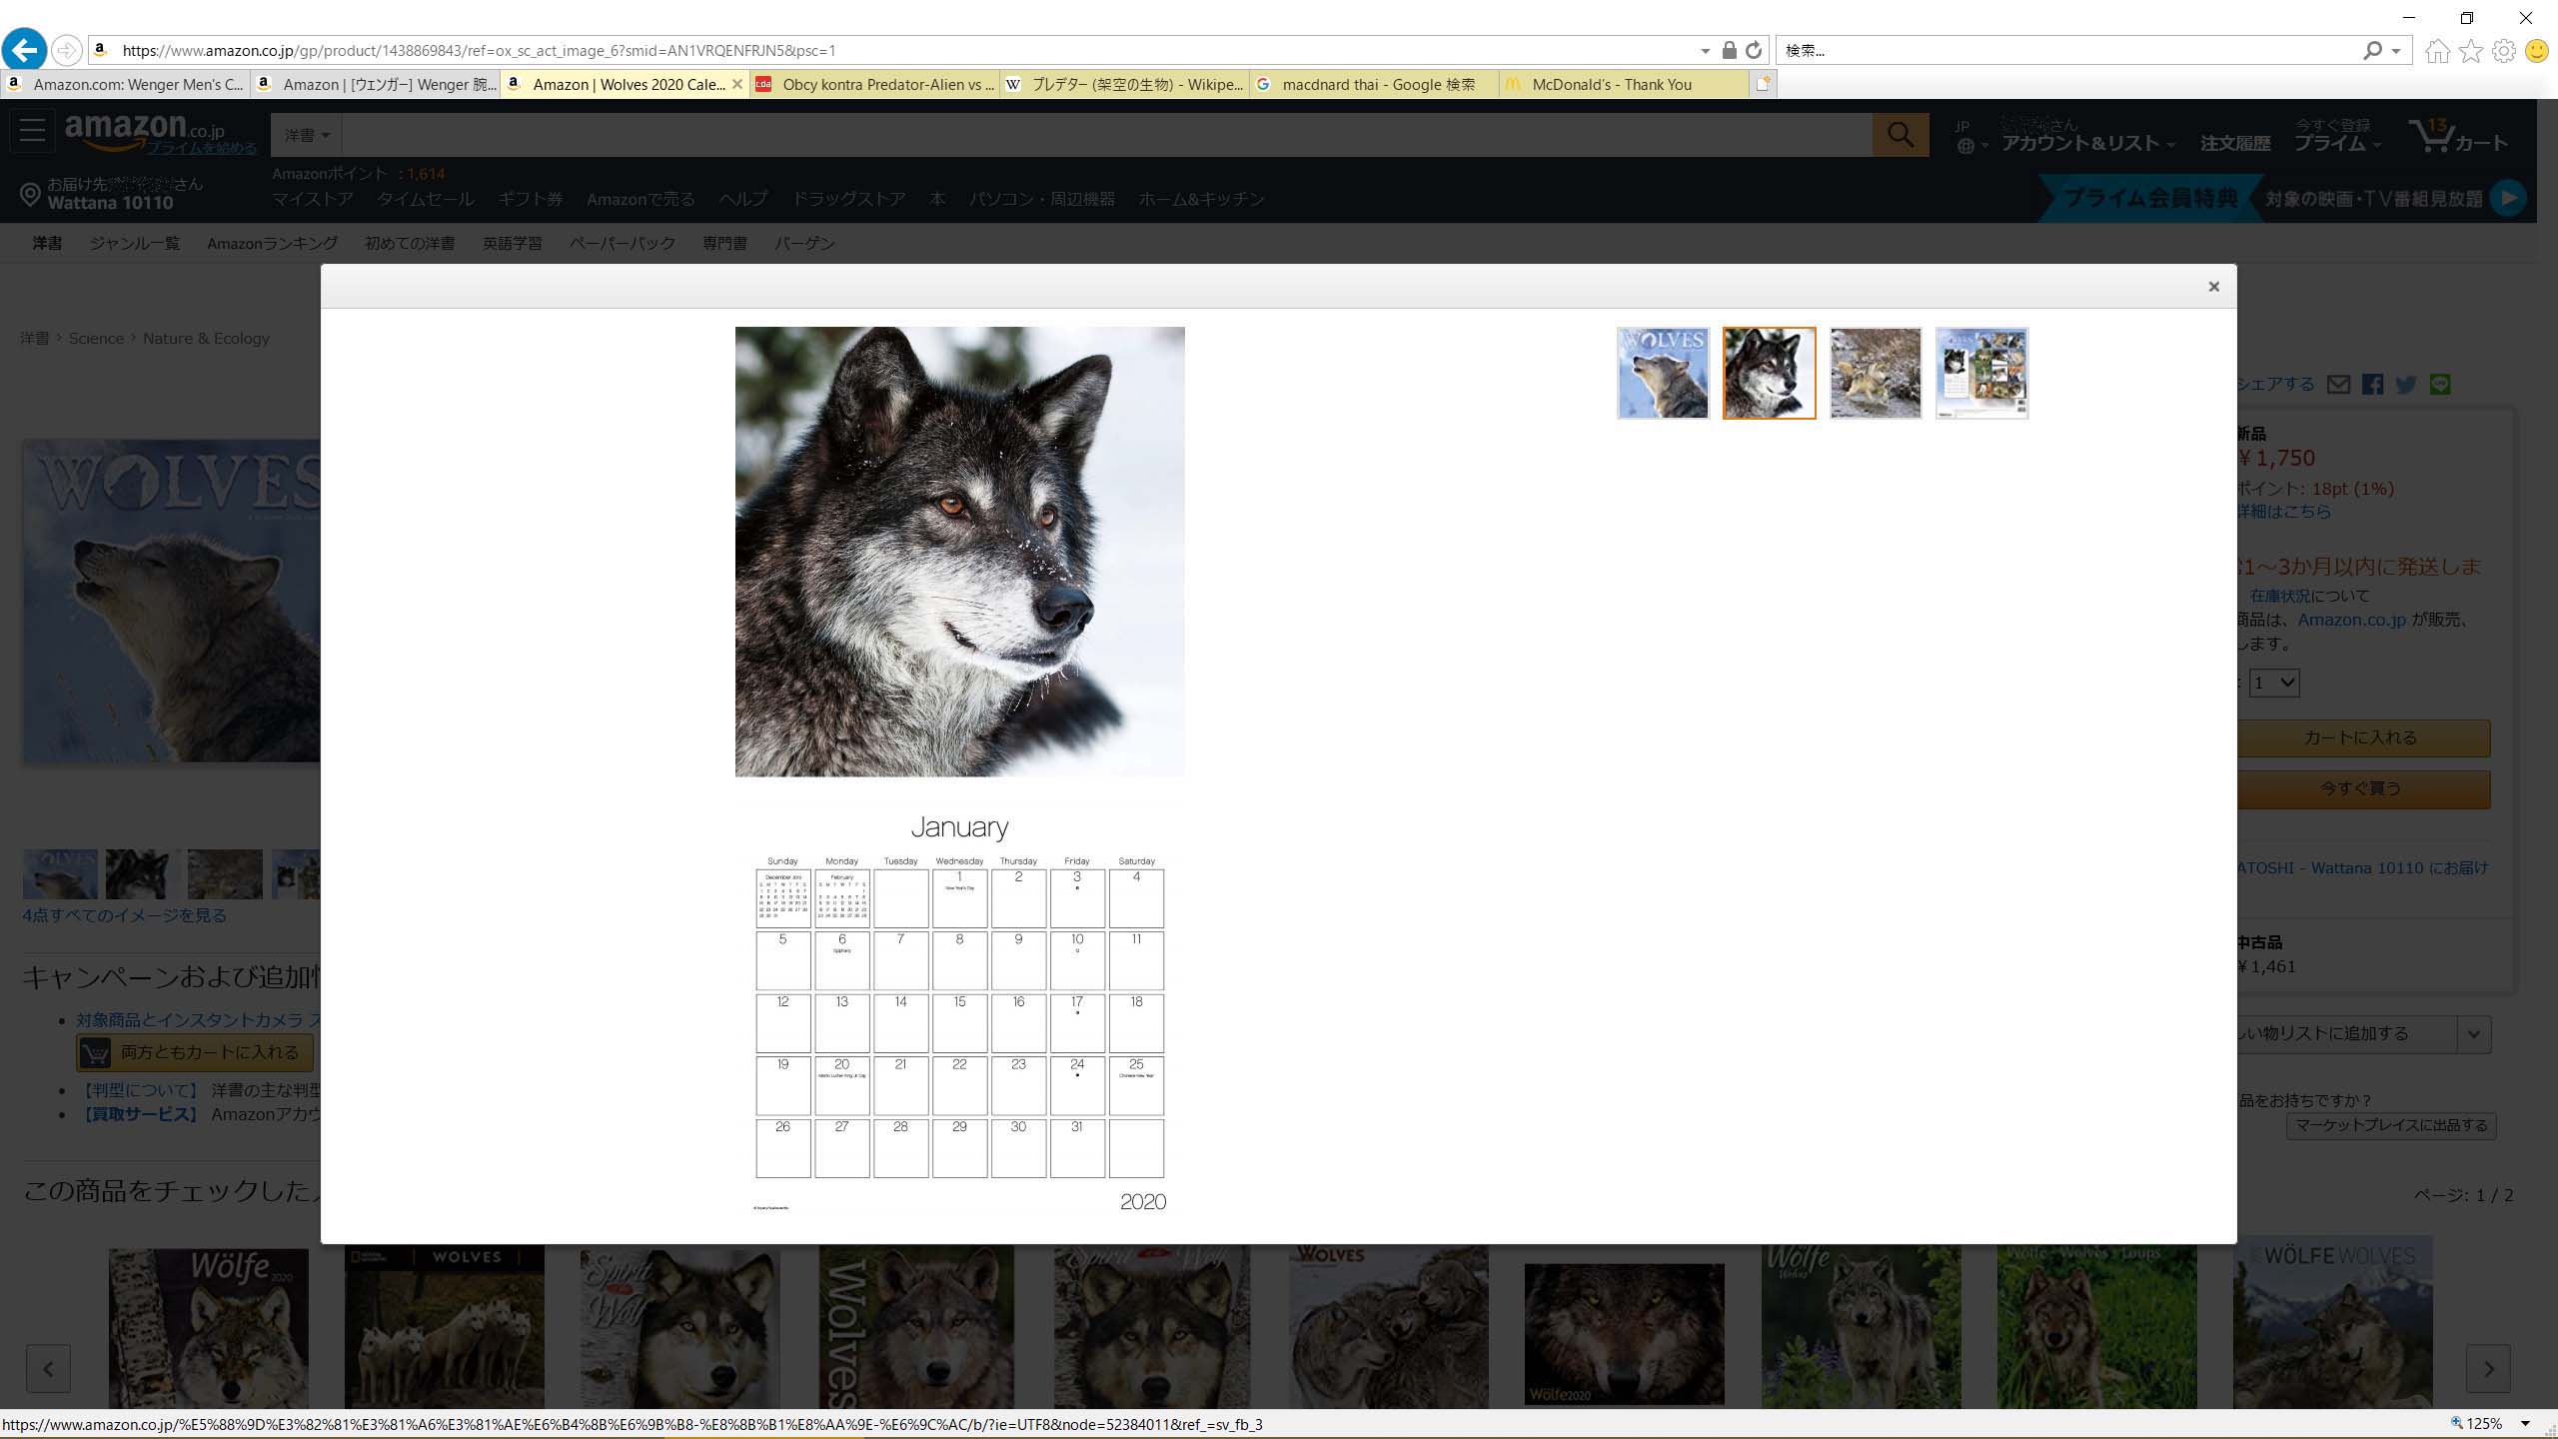Open favorites star icon
2558x1439 pixels.
click(x=2471, y=50)
